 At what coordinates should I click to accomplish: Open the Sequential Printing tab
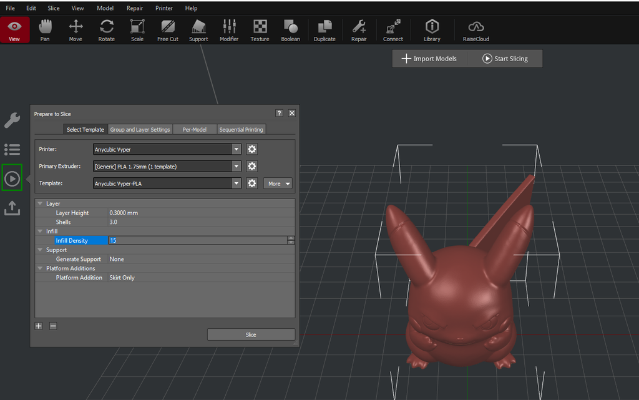tap(241, 129)
